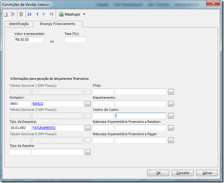
Task: Click the focused Centro de Custo description field
Action: tap(141, 116)
